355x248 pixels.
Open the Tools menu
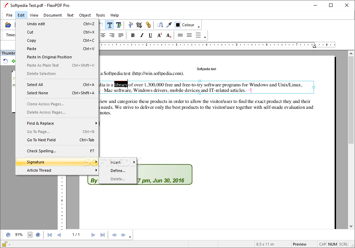pyautogui.click(x=100, y=15)
